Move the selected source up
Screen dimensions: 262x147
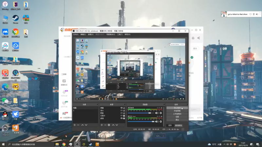(113, 125)
